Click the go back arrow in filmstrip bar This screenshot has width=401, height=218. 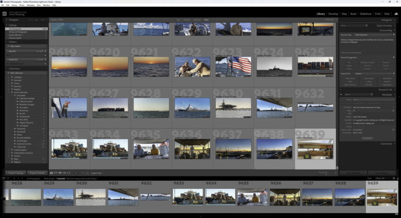[x=18, y=178]
